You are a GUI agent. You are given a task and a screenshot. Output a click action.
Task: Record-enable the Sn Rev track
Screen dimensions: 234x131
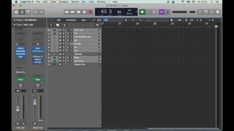click(x=68, y=44)
